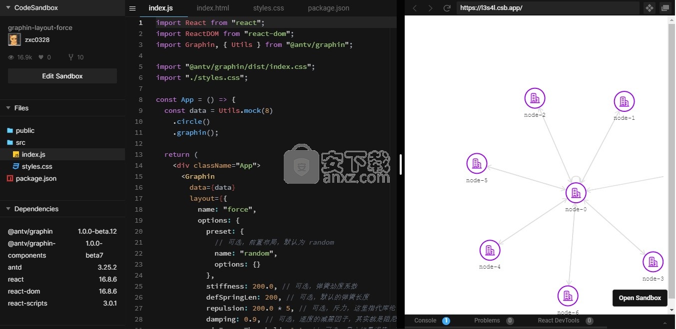Switch to the index.js tab

pyautogui.click(x=160, y=8)
